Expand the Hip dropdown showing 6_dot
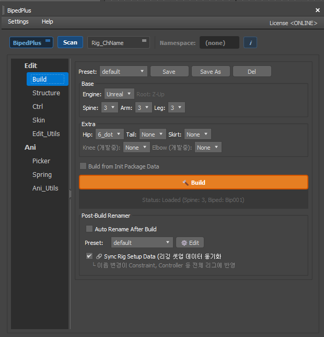The height and width of the screenshot is (337, 324). [110, 134]
